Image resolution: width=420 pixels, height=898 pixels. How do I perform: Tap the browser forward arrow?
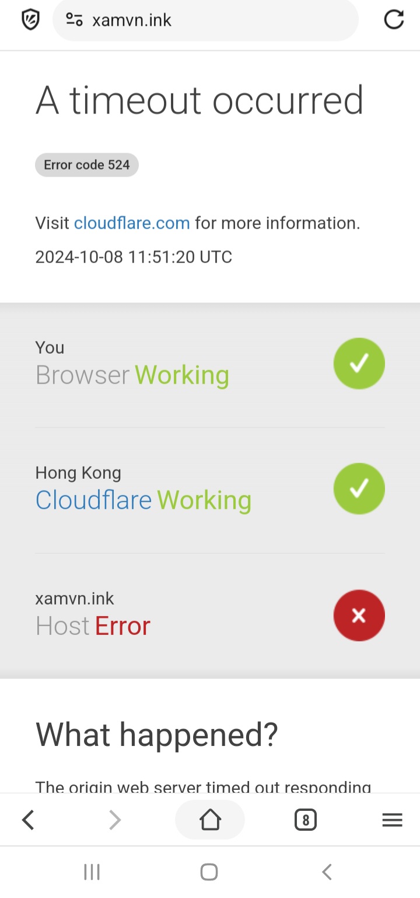(x=115, y=820)
